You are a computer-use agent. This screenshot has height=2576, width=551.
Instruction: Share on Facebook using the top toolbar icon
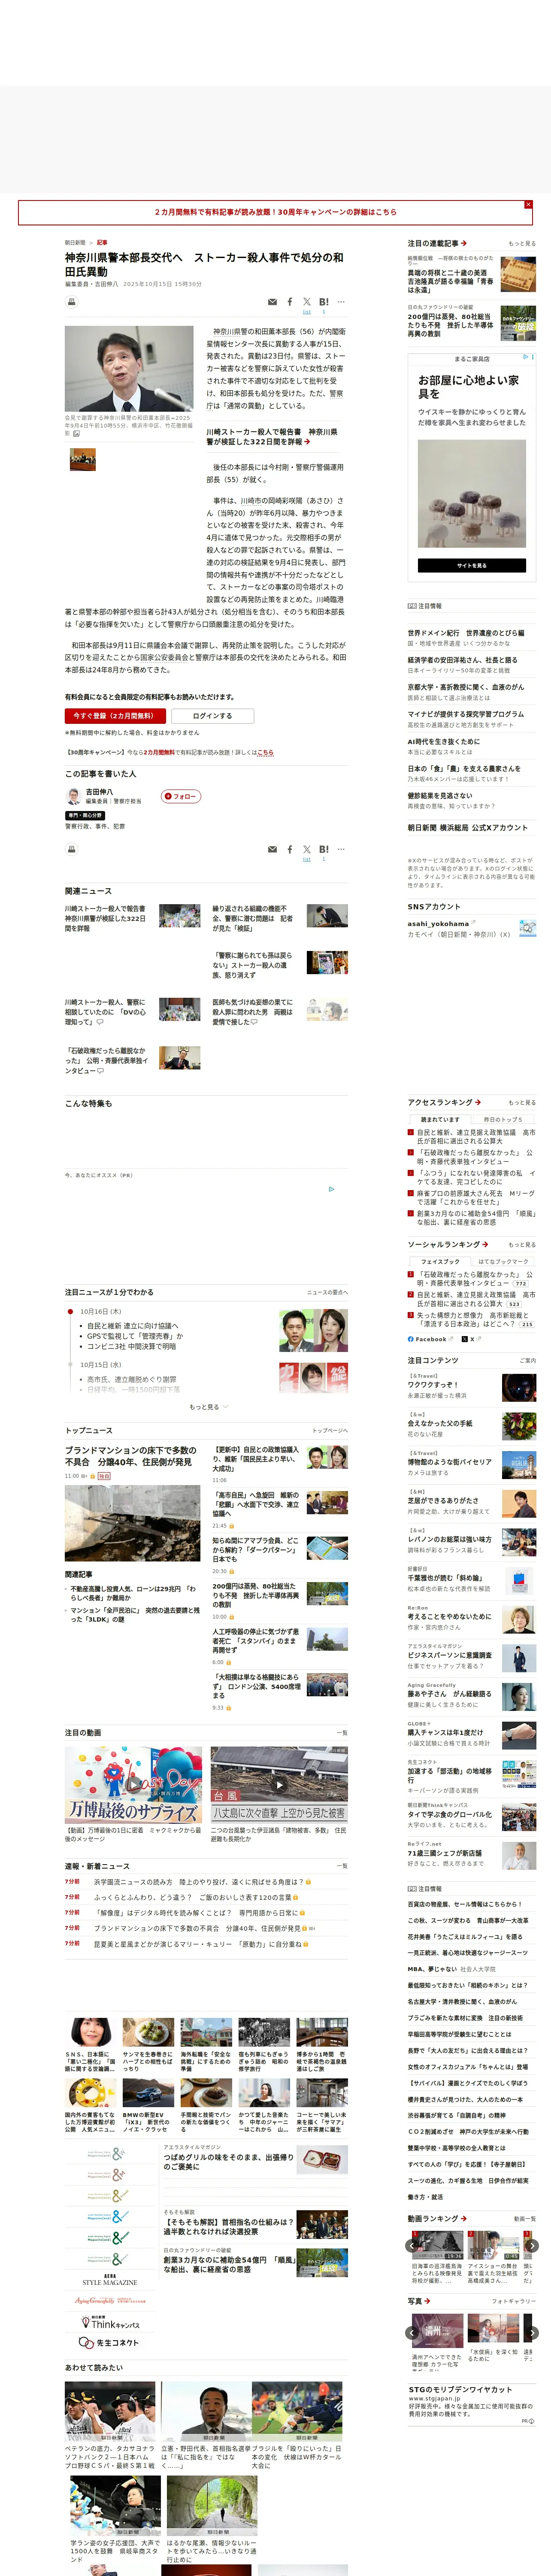click(x=290, y=301)
